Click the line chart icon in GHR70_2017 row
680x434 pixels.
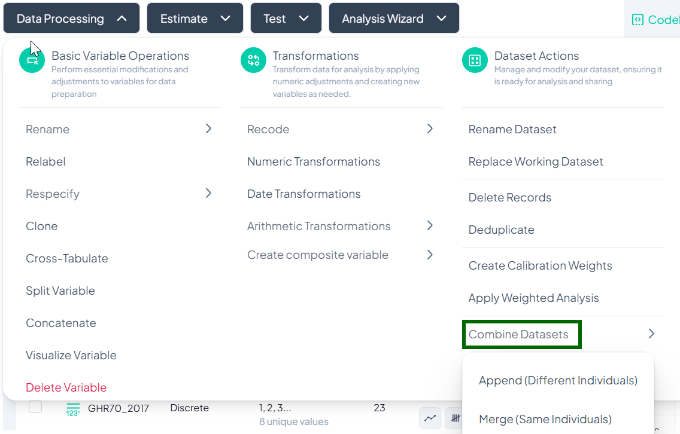(x=430, y=418)
